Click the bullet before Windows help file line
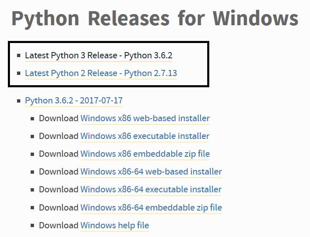Image resolution: width=310 pixels, height=237 pixels. [32, 225]
